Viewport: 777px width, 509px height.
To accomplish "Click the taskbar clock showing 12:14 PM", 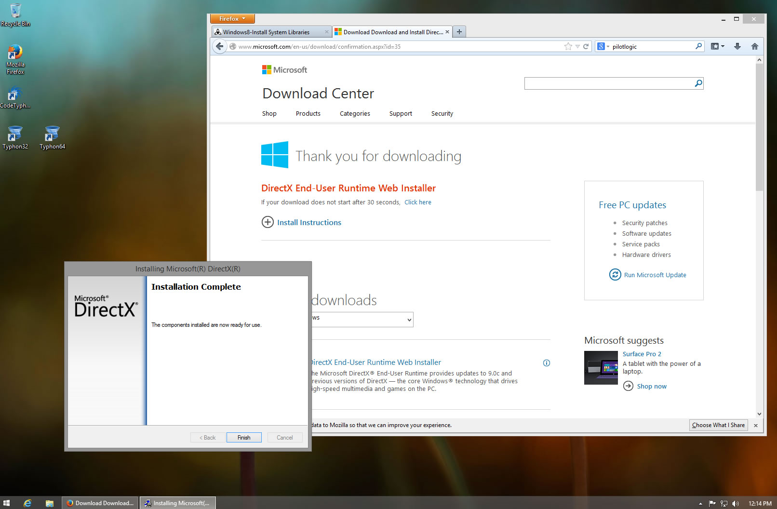I will (760, 503).
